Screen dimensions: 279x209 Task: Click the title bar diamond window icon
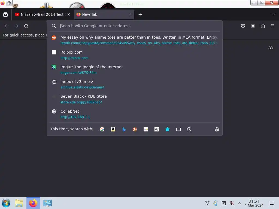tap(9, 3)
